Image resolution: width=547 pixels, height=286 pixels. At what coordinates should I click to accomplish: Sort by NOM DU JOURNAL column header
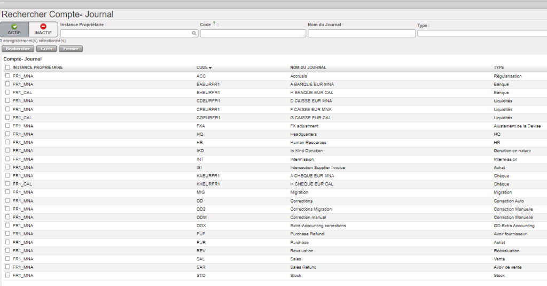tap(308, 67)
